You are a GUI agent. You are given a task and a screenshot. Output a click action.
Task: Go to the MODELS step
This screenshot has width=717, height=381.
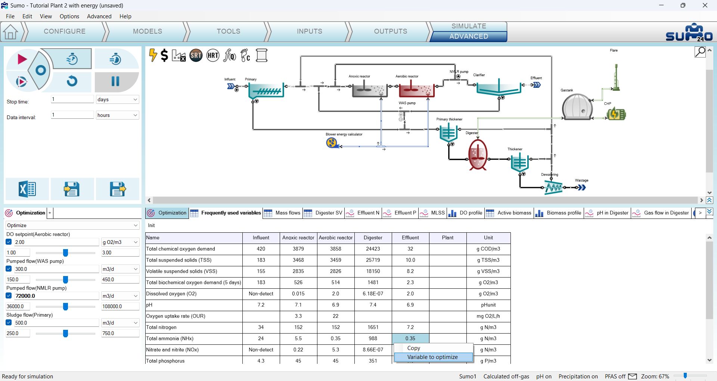[148, 31]
